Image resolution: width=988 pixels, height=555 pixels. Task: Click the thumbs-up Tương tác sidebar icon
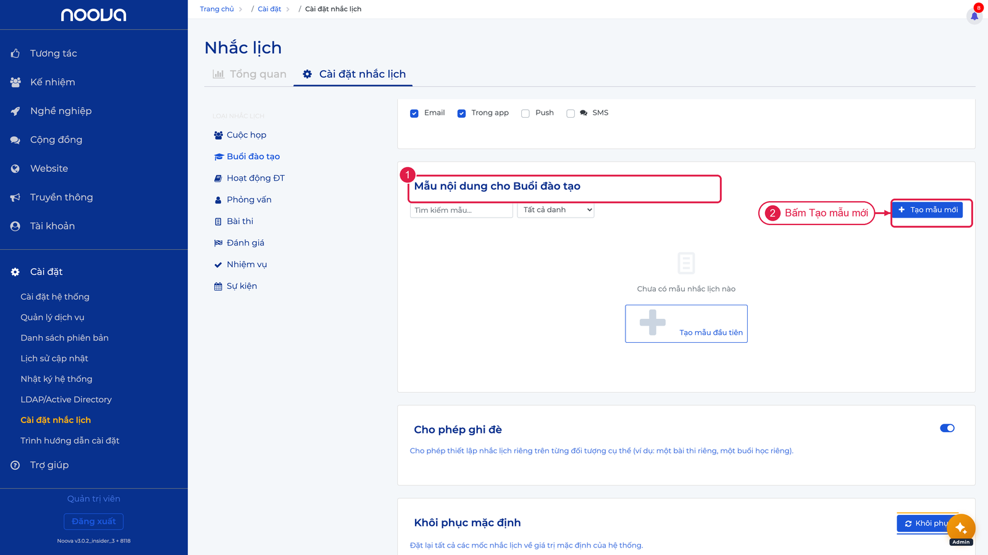pos(15,54)
